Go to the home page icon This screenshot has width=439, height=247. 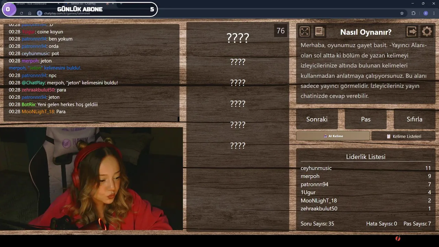(x=30, y=13)
